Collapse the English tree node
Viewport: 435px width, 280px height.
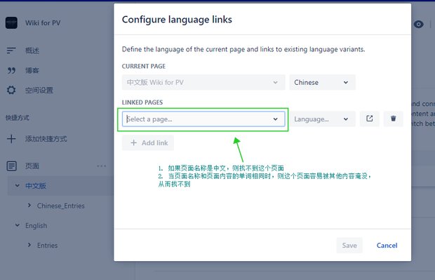(x=18, y=225)
